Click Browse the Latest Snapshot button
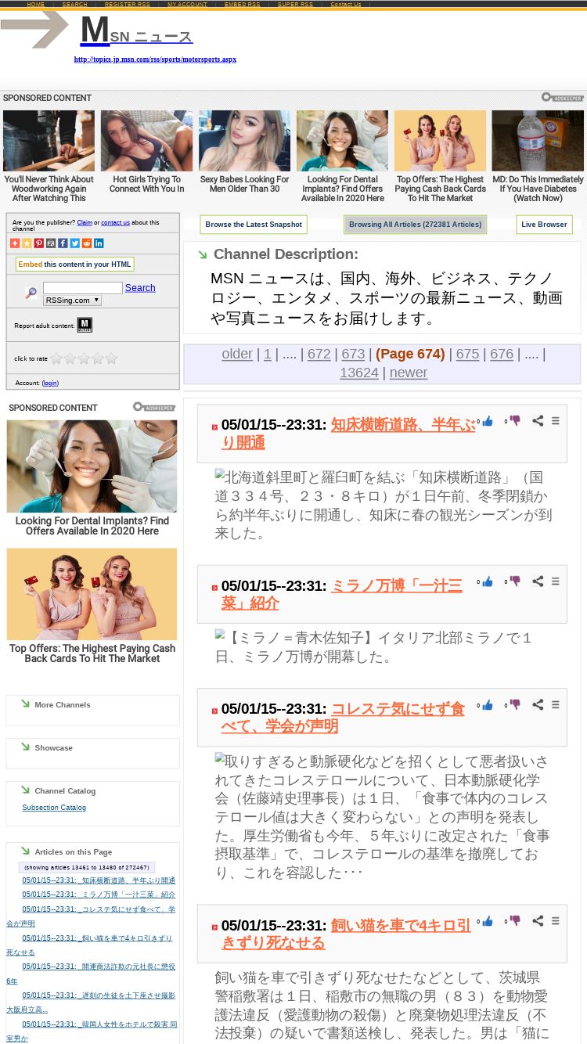The height and width of the screenshot is (1044, 587). (254, 225)
